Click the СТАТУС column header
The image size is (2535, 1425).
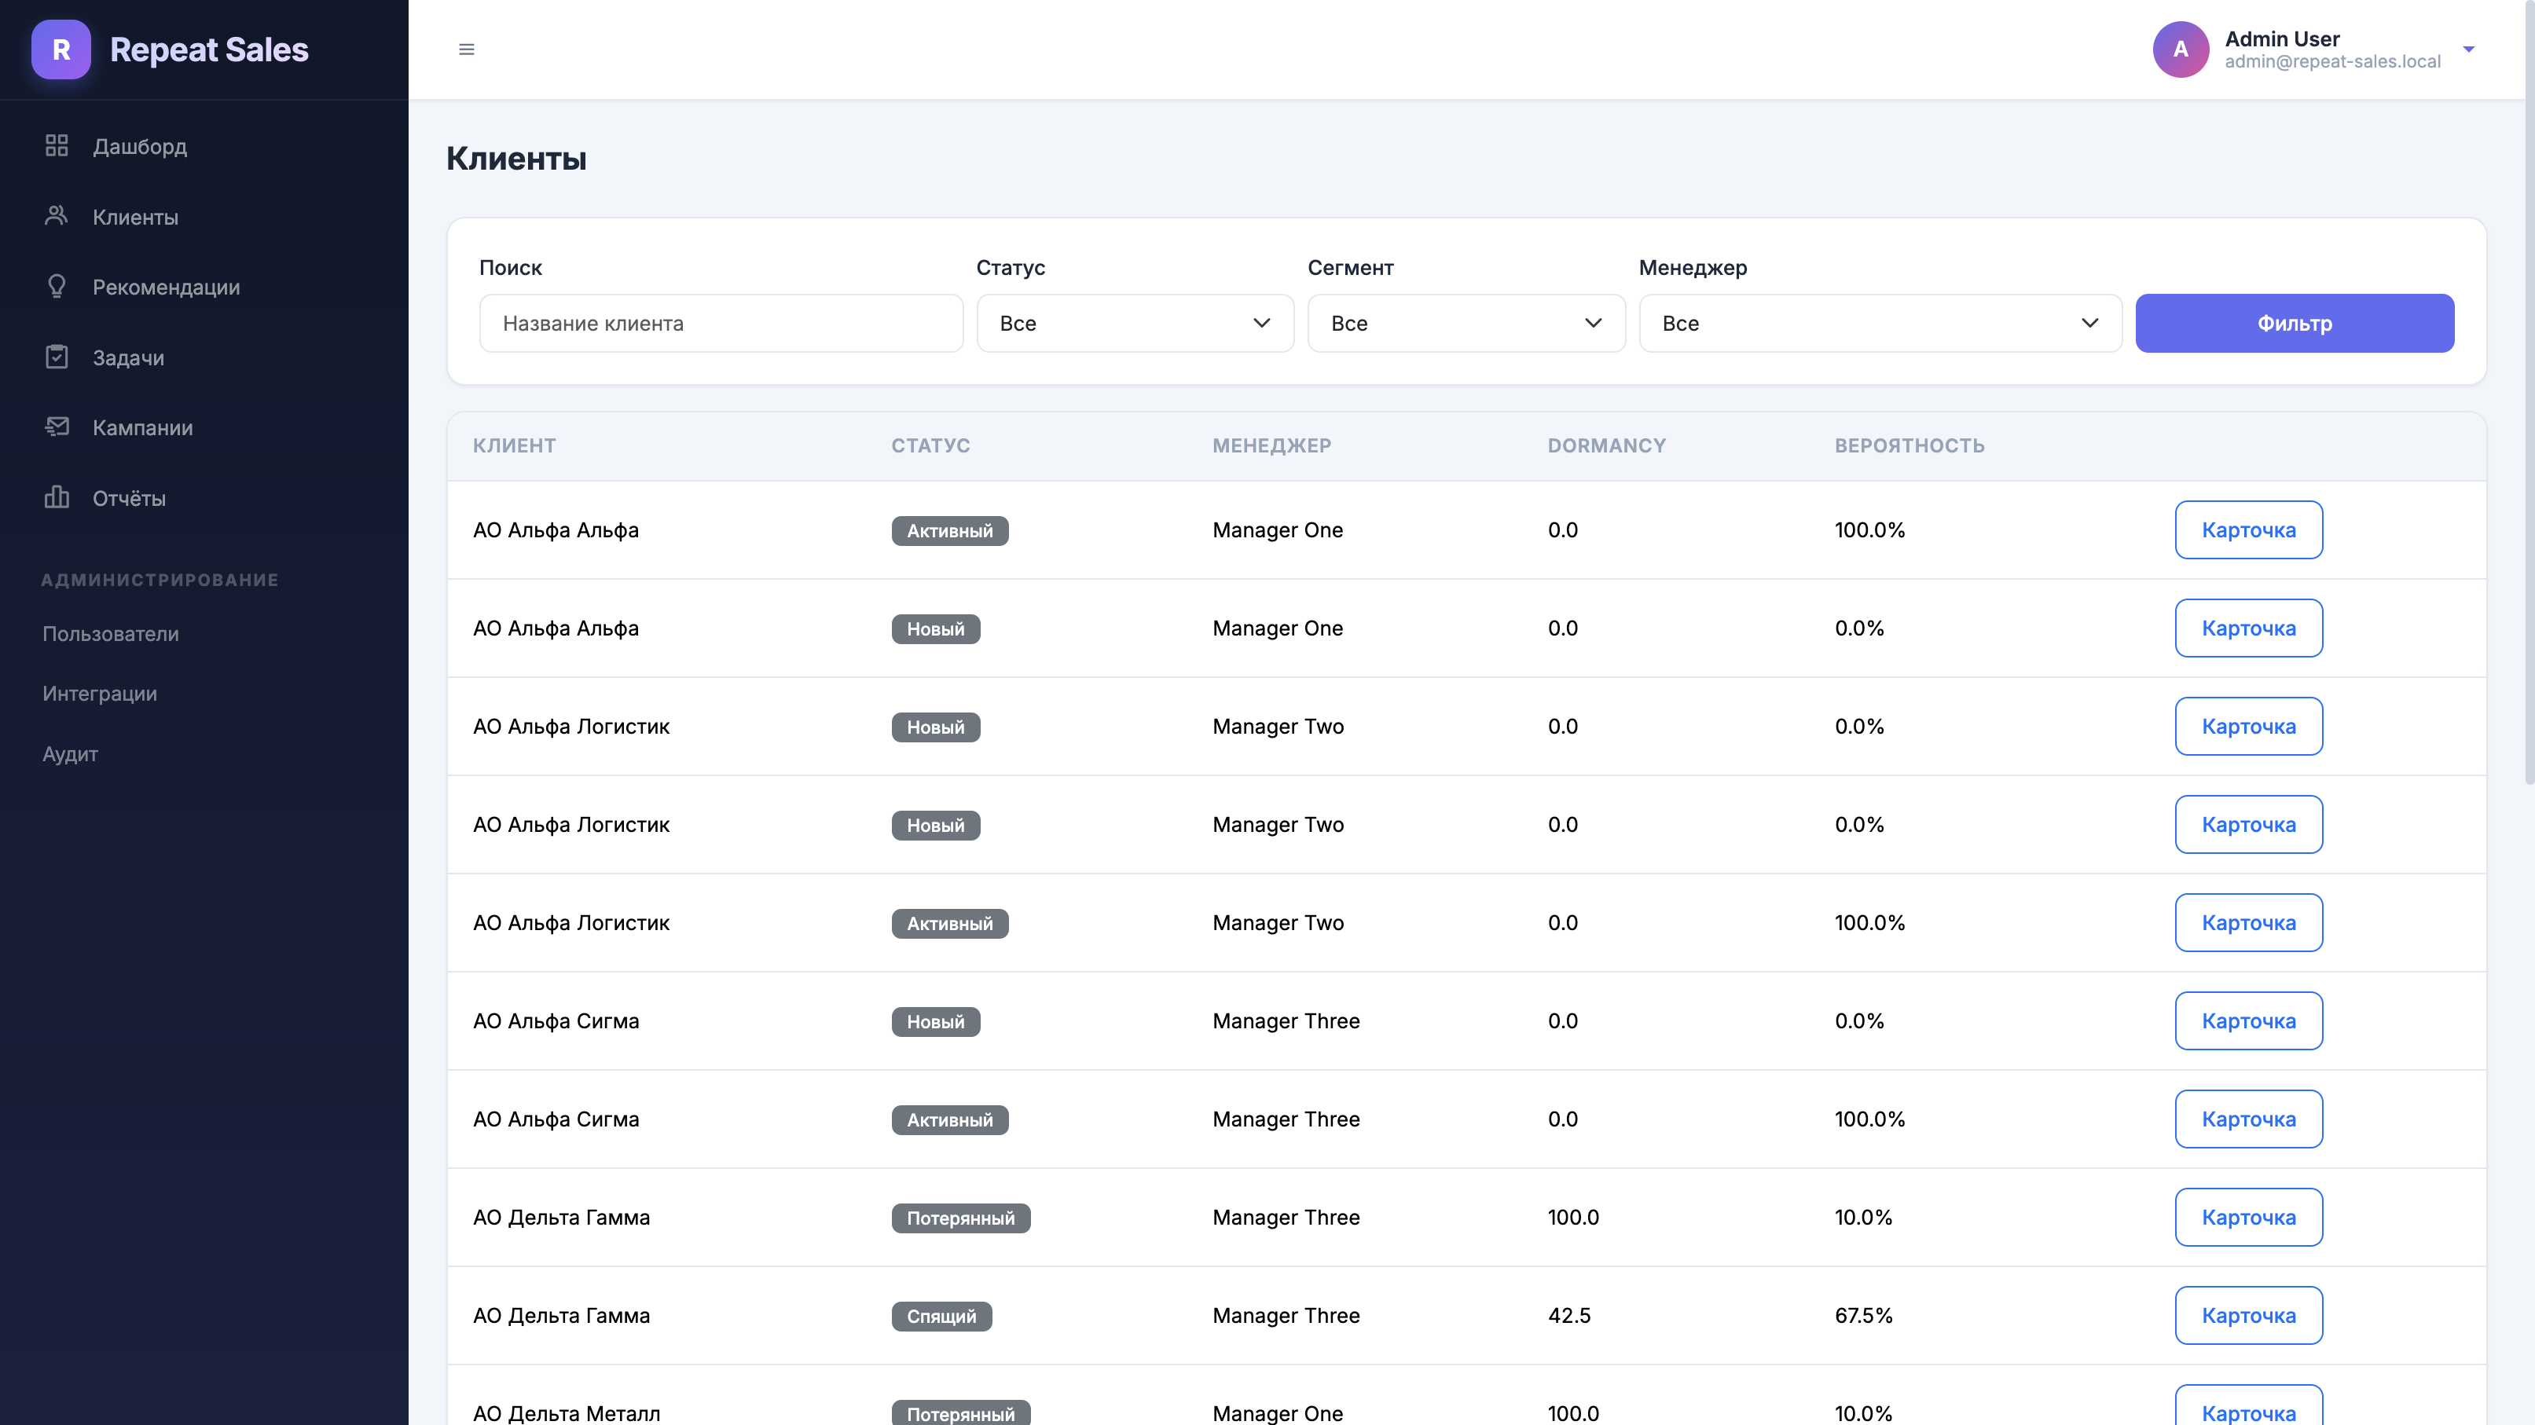(x=930, y=445)
